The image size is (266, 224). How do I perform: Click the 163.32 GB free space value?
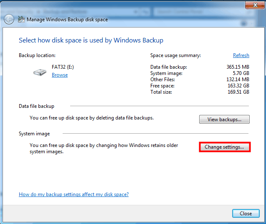[238, 86]
